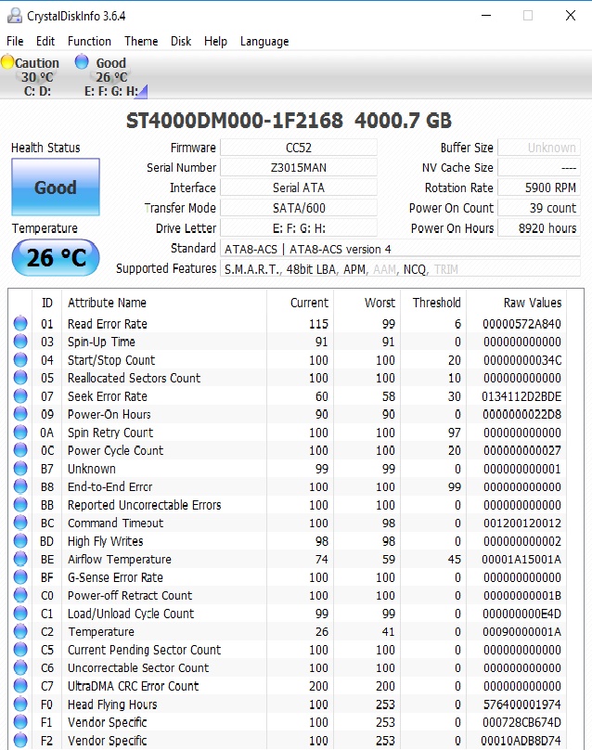This screenshot has width=592, height=750.
Task: Click status orb for Uncorrectable Sector Count
Action: pyautogui.click(x=20, y=667)
